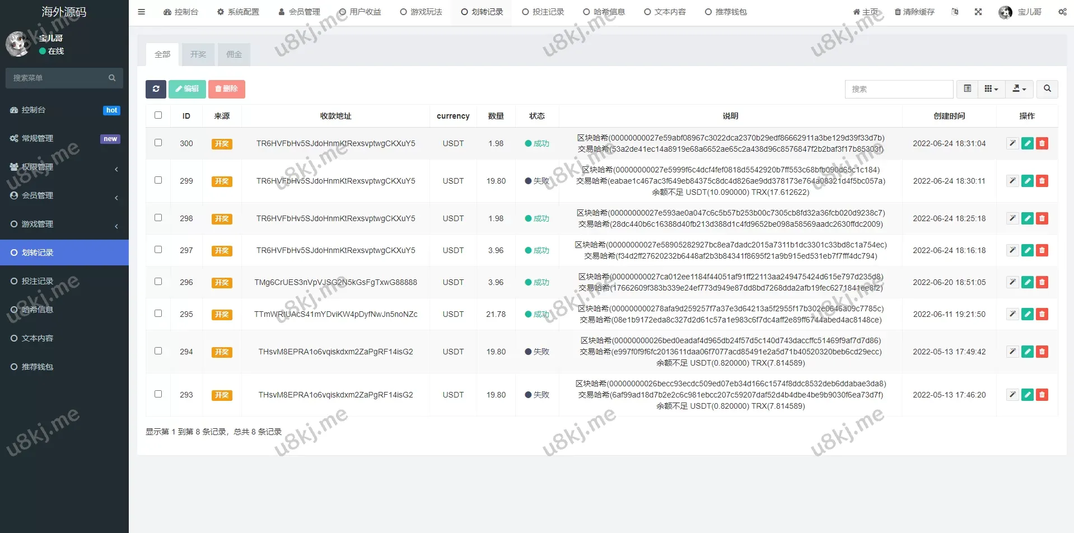Check the select-all checkbox in table header
This screenshot has height=533, width=1074.
[x=158, y=115]
